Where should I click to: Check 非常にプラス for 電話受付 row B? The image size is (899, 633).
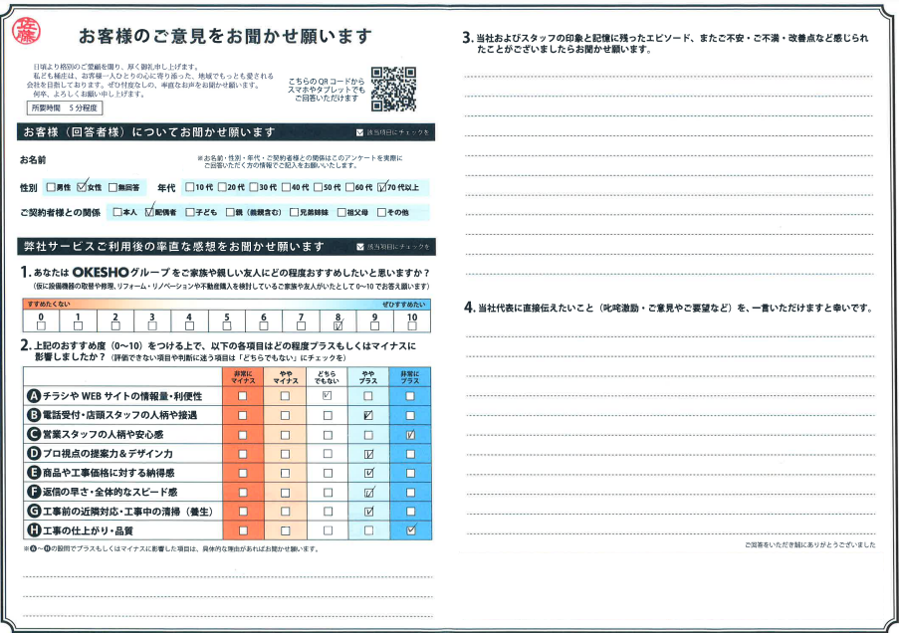[410, 415]
